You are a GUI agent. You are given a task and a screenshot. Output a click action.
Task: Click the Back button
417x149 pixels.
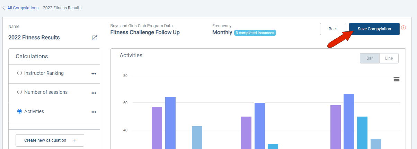(333, 29)
